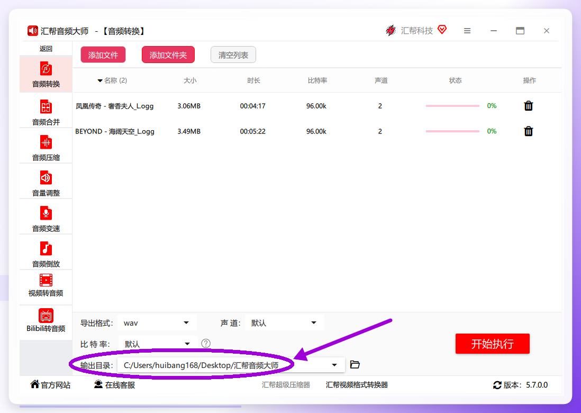Open the hamburger menu in title bar
The height and width of the screenshot is (413, 581).
(467, 31)
